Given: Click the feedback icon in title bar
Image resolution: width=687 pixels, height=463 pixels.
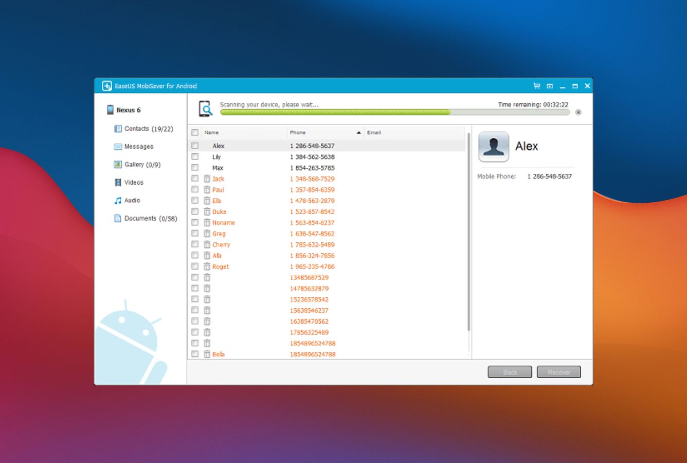Looking at the screenshot, I should coord(550,86).
